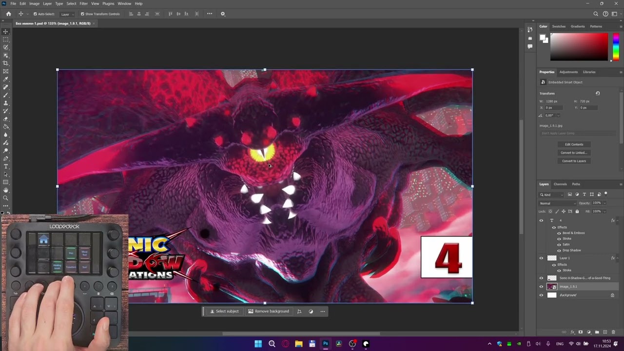Select the Spot Healing Brush tool
This screenshot has height=351, width=624.
point(6,87)
